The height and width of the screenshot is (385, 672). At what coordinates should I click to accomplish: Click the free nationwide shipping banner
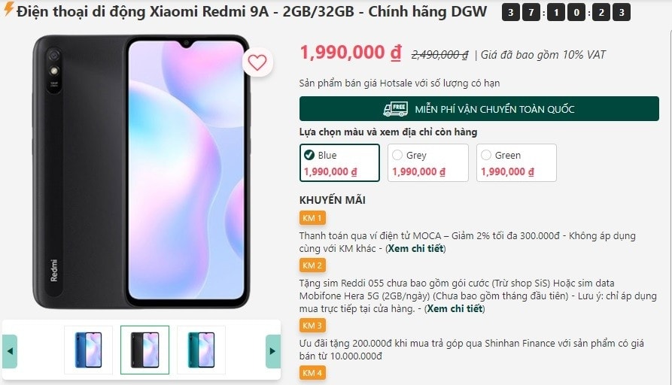tap(479, 109)
